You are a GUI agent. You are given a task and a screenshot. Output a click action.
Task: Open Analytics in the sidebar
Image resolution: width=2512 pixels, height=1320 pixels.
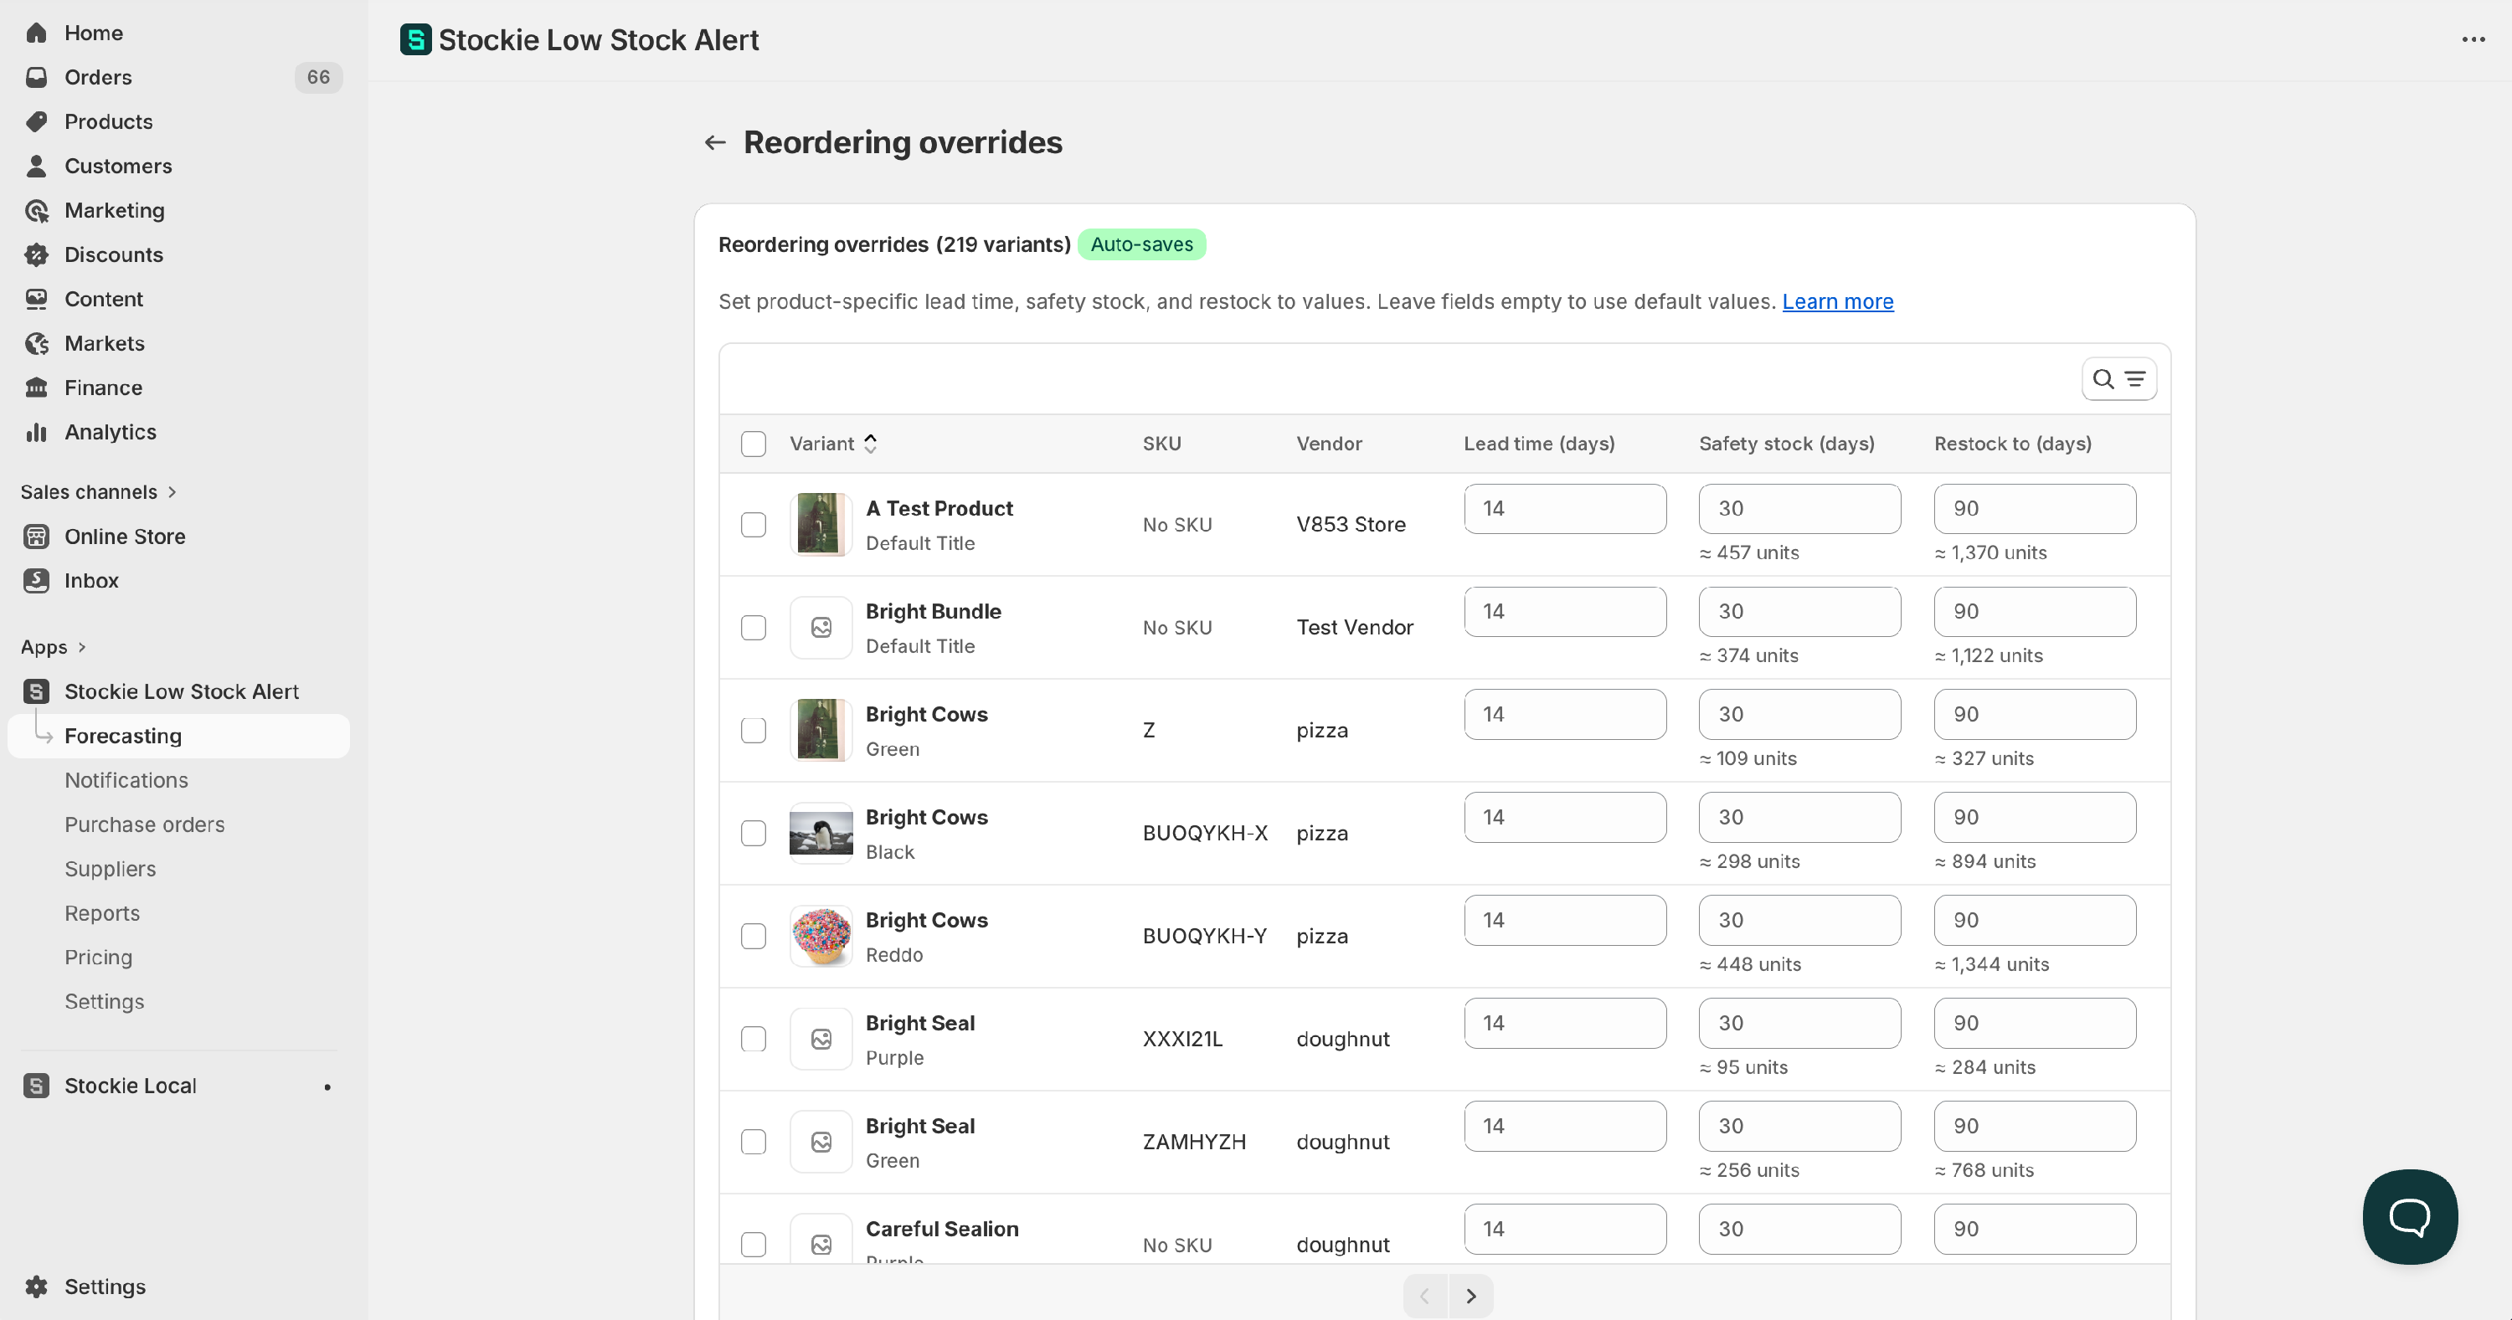pos(109,432)
